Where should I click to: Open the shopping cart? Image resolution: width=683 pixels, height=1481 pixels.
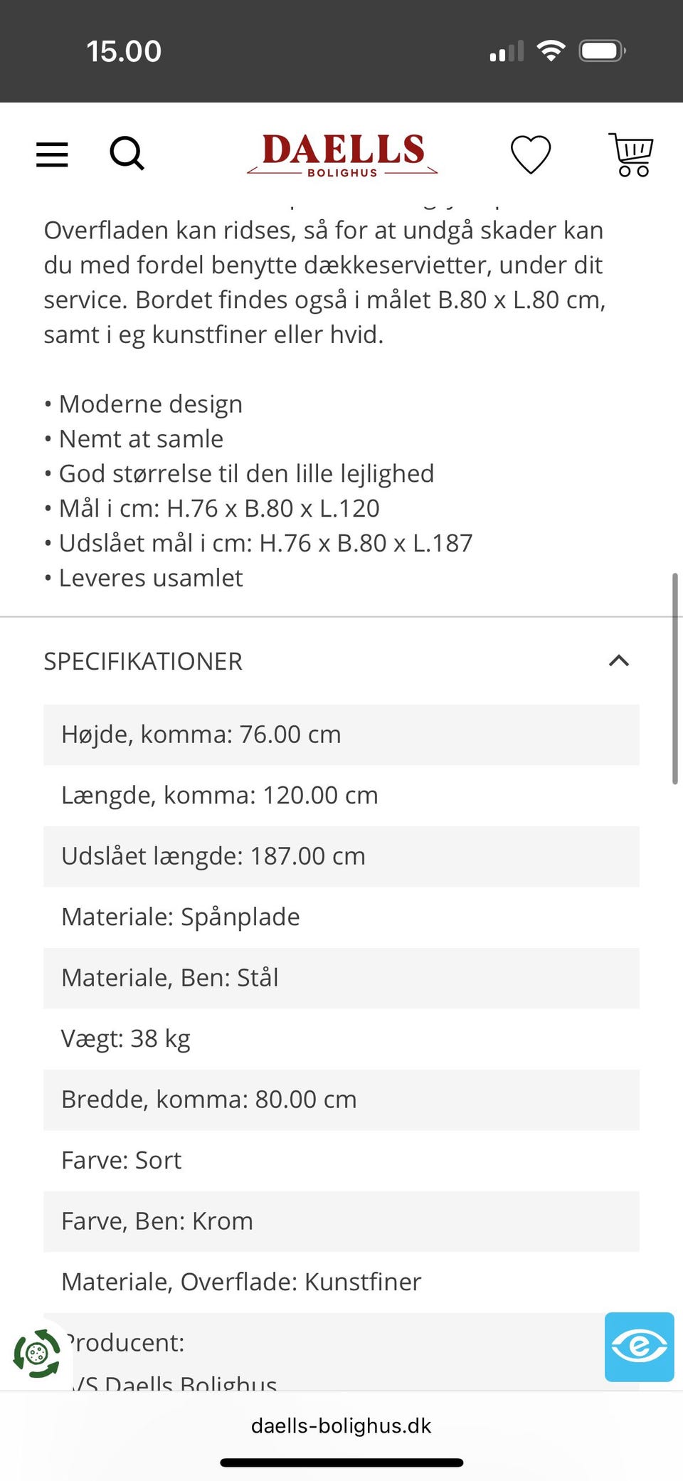[632, 154]
